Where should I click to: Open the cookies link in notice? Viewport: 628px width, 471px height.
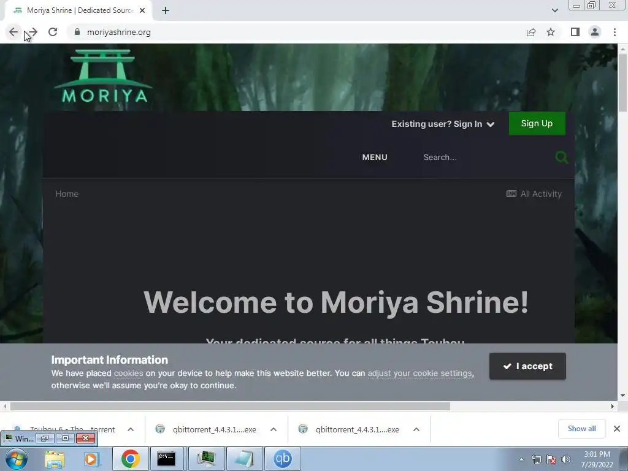(128, 373)
